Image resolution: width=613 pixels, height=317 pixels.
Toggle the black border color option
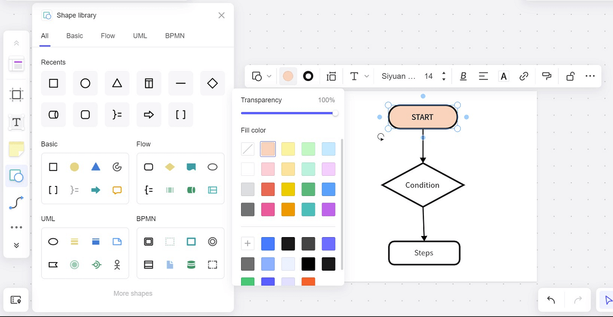tap(308, 76)
